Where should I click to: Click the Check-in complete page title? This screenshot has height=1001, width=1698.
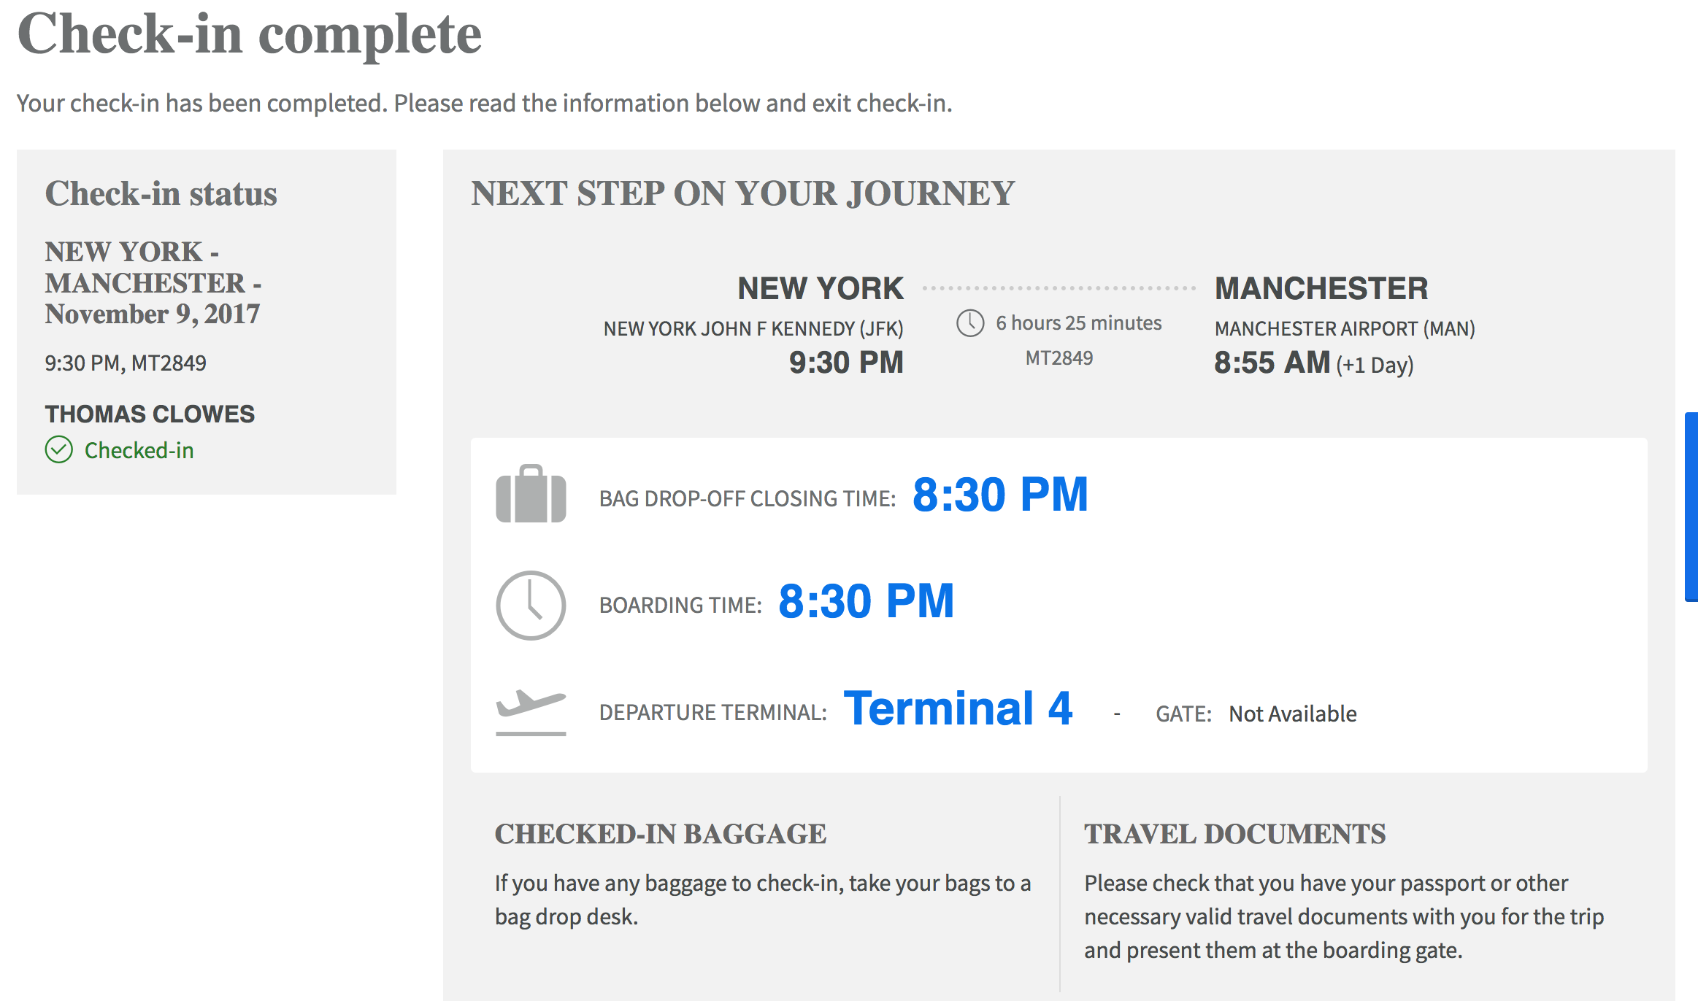click(x=250, y=34)
